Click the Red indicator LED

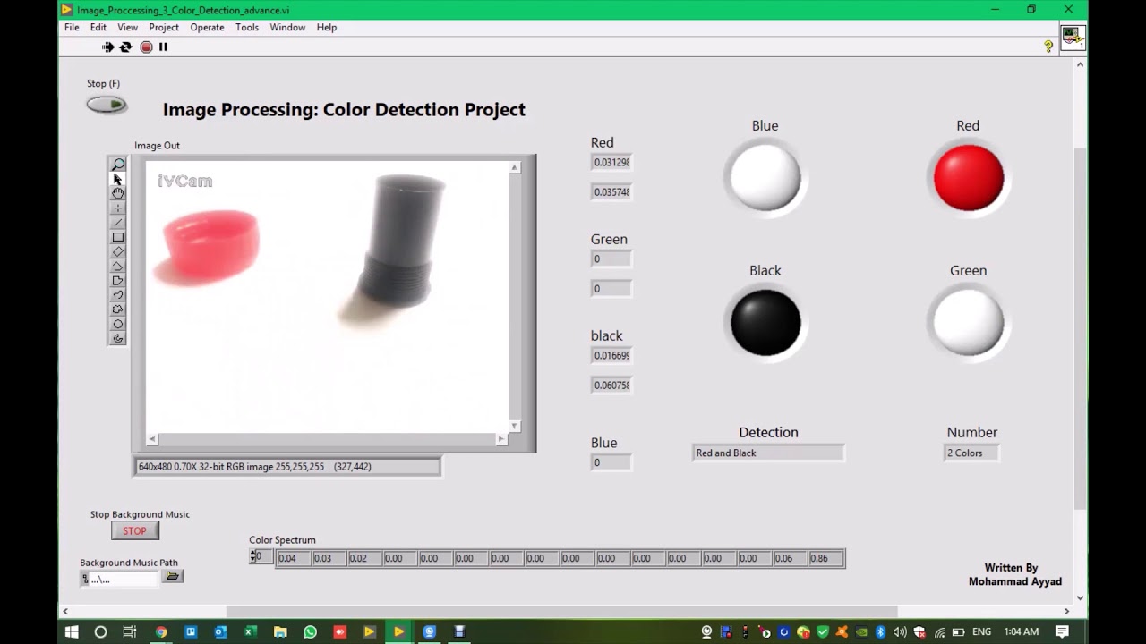969,177
